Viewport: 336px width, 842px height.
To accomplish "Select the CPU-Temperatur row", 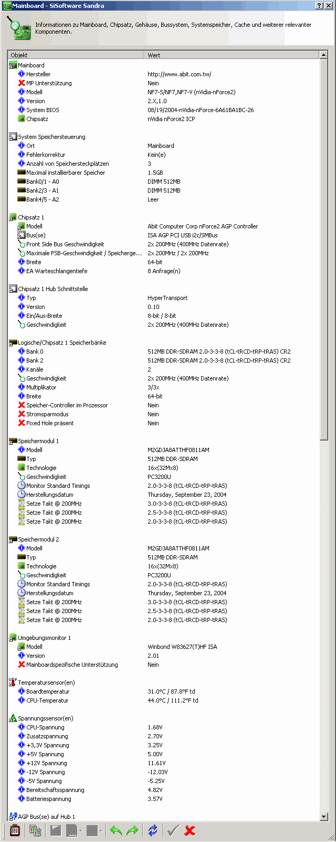I will [163, 700].
